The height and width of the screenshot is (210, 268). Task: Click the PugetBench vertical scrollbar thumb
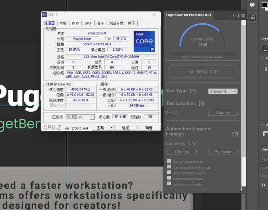click(244, 90)
